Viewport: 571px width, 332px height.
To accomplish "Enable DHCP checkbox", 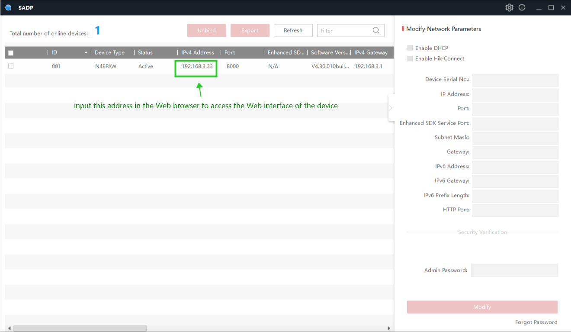I will [x=410, y=48].
